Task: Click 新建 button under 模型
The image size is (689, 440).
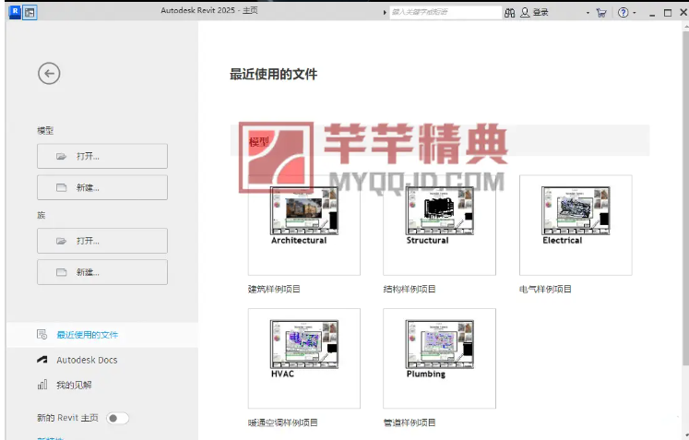Action: coord(102,187)
